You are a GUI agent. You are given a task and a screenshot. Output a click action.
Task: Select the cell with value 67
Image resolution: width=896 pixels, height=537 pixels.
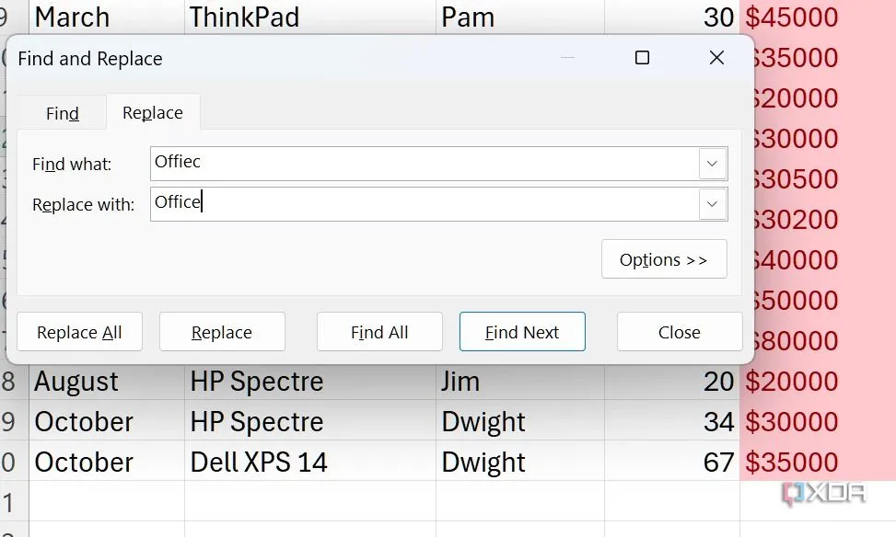(x=671, y=462)
